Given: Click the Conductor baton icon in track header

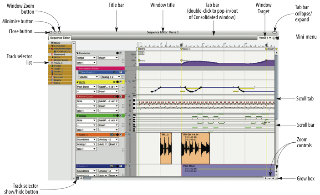Looking at the screenshot, I should click(77, 53).
